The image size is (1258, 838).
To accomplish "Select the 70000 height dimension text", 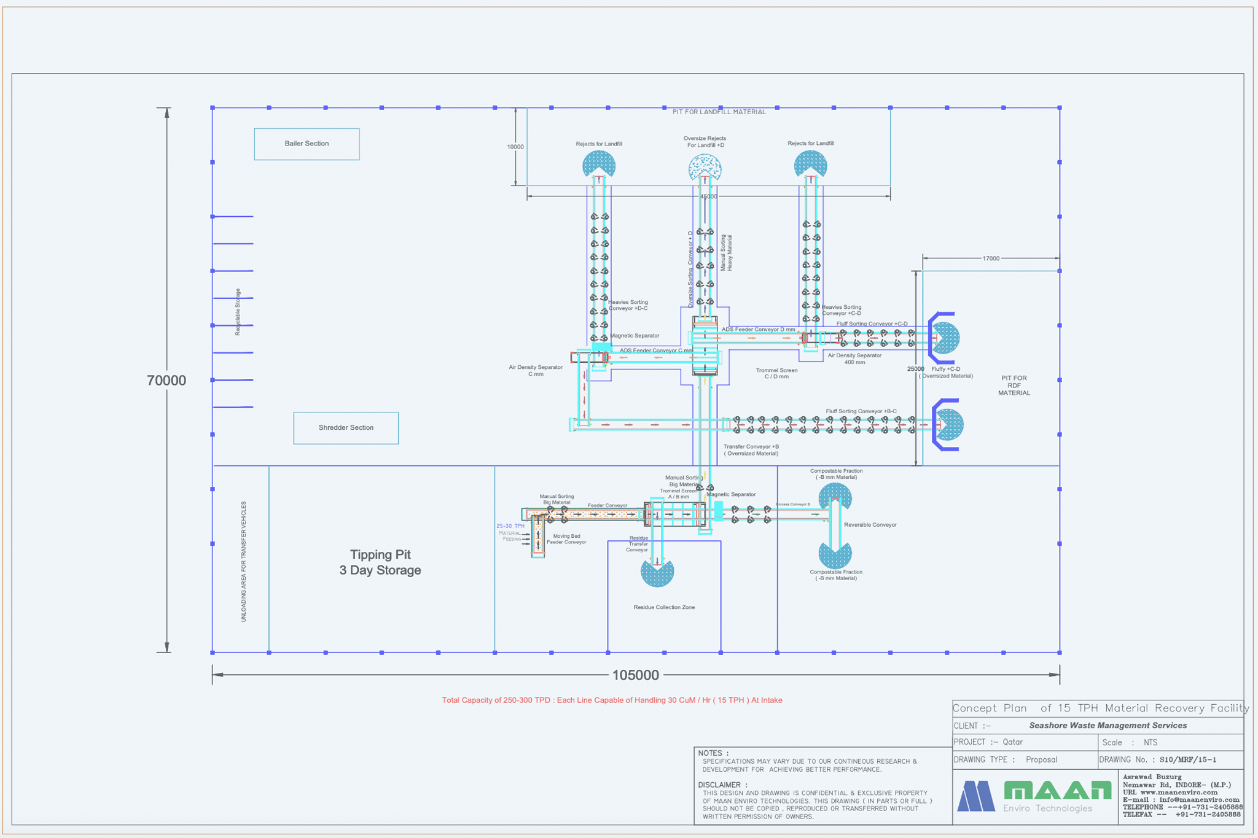I will click(x=166, y=381).
